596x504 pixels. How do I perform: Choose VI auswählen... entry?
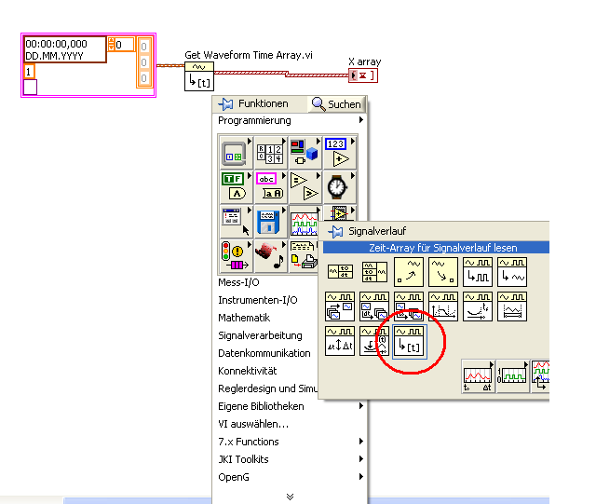point(253,424)
